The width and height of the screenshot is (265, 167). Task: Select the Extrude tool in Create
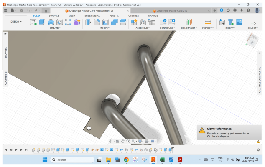42,22
